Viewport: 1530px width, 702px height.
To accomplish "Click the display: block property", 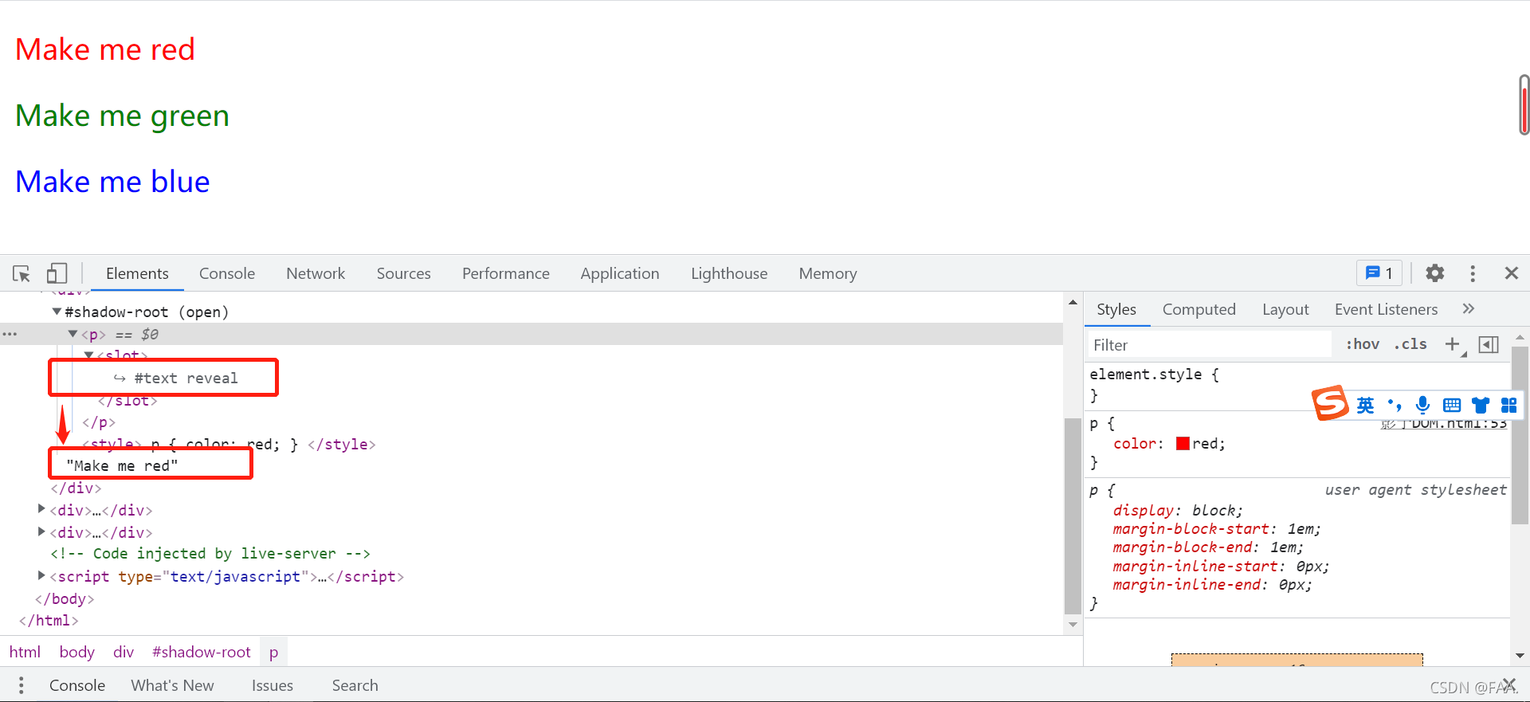I will click(1178, 510).
